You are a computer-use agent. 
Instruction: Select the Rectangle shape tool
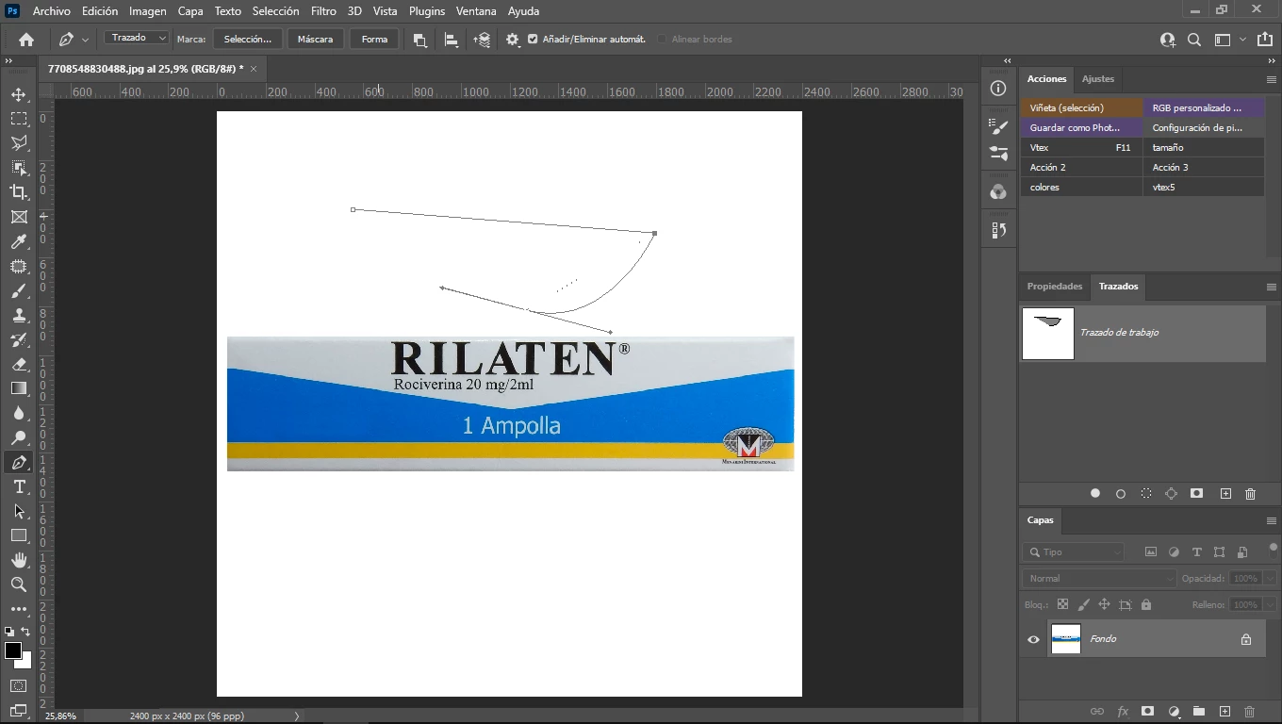coord(19,535)
